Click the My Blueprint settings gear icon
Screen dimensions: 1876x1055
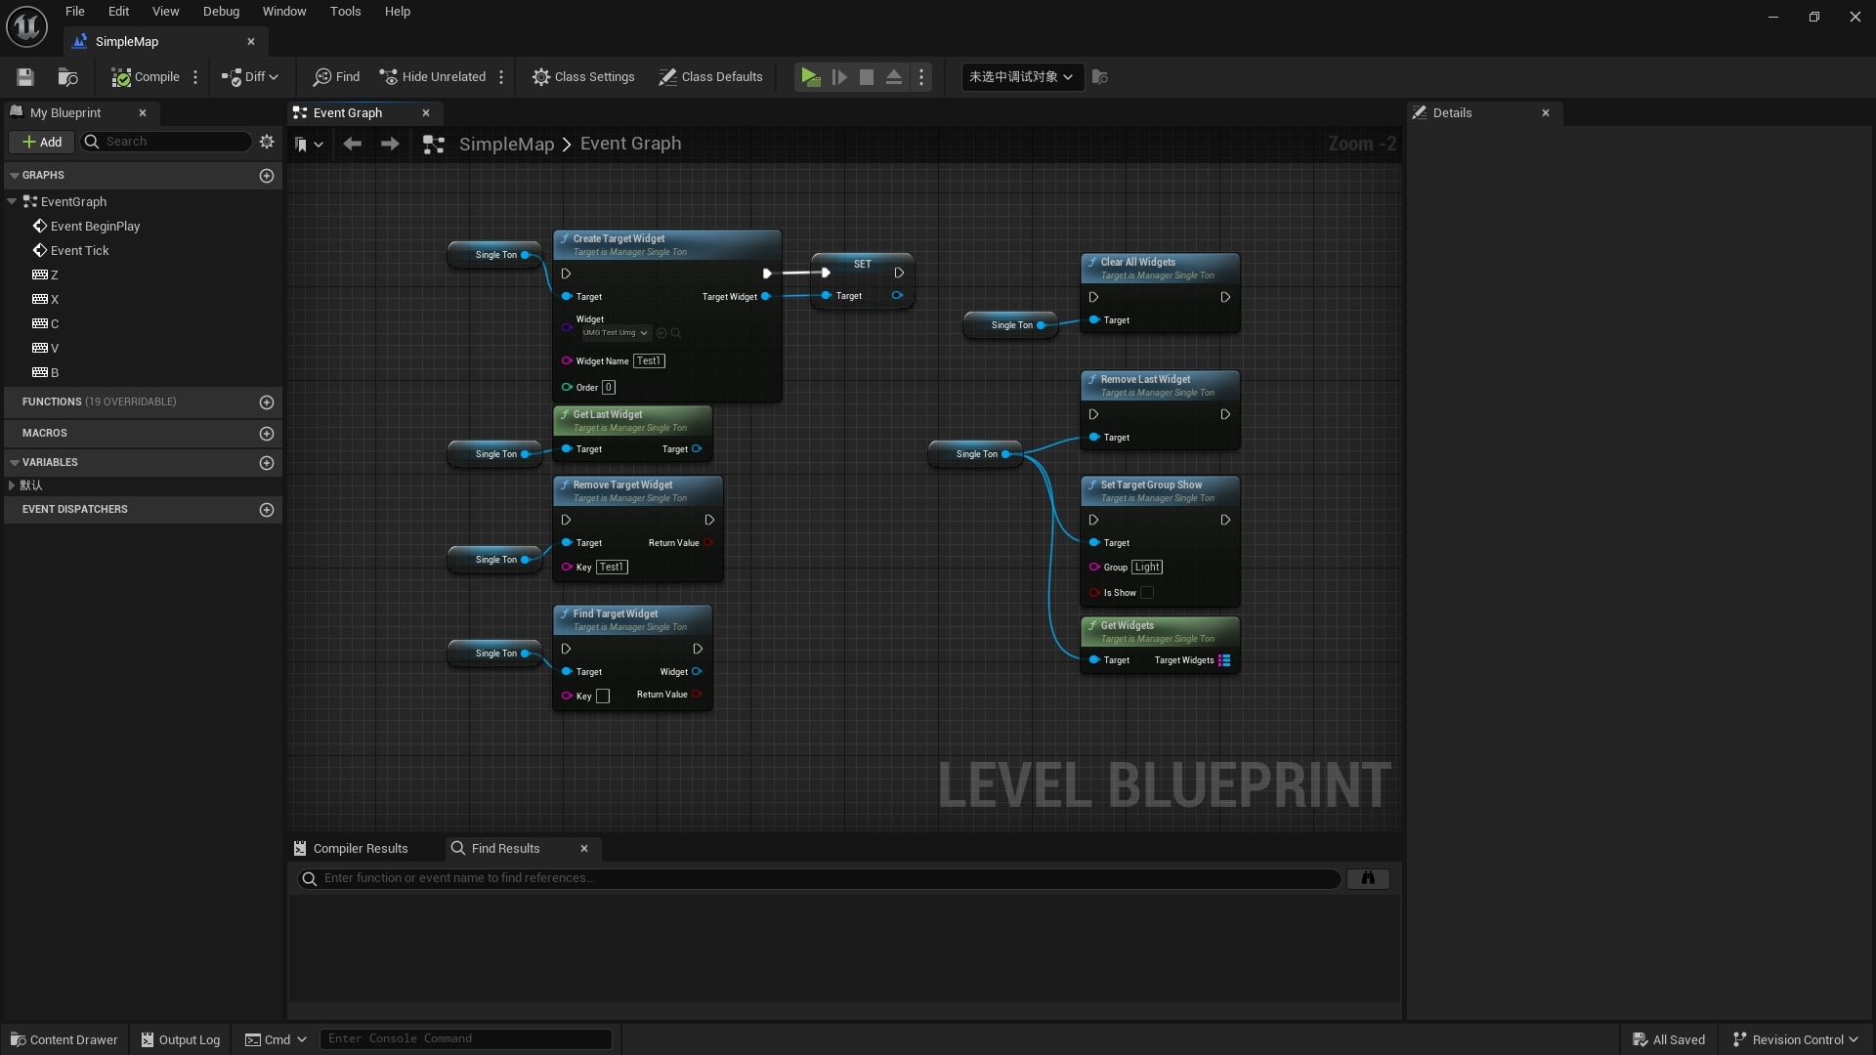pos(267,142)
